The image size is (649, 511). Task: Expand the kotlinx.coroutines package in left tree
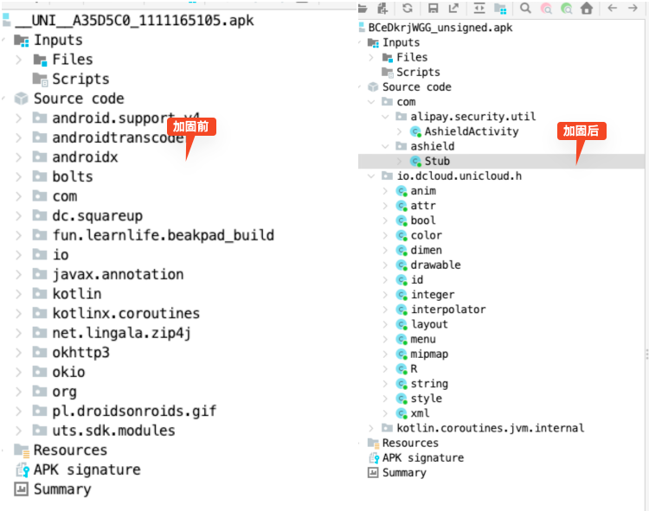[18, 313]
